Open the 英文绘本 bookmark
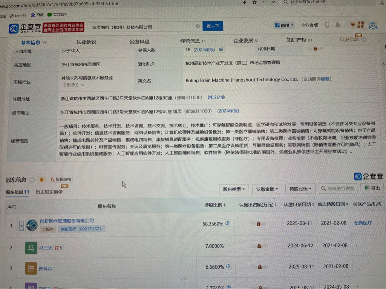 coord(57,15)
